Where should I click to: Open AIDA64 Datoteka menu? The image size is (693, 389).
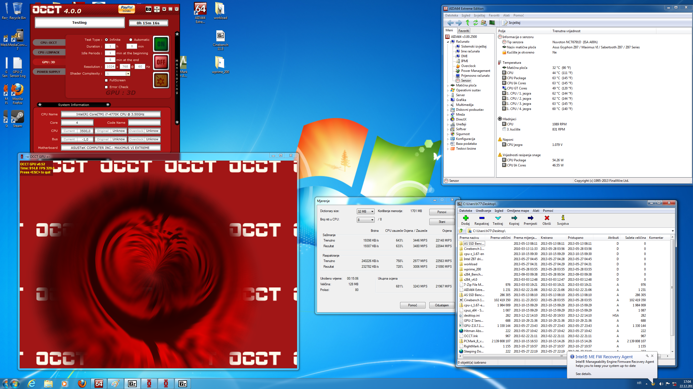[452, 15]
